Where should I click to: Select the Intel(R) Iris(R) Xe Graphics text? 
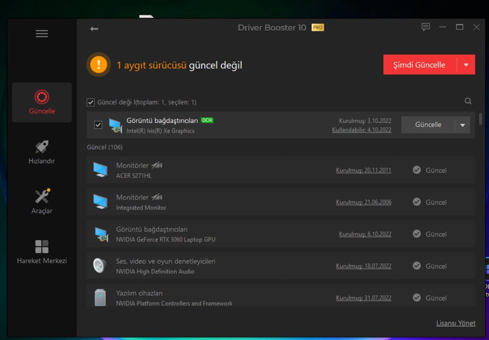click(x=160, y=131)
